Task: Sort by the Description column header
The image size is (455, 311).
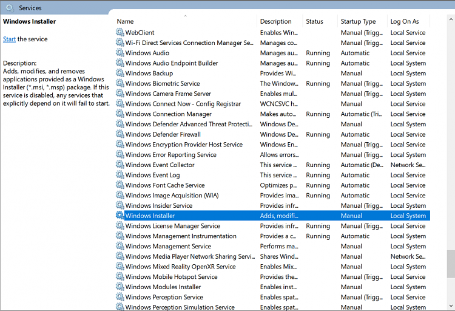Action: coord(280,21)
